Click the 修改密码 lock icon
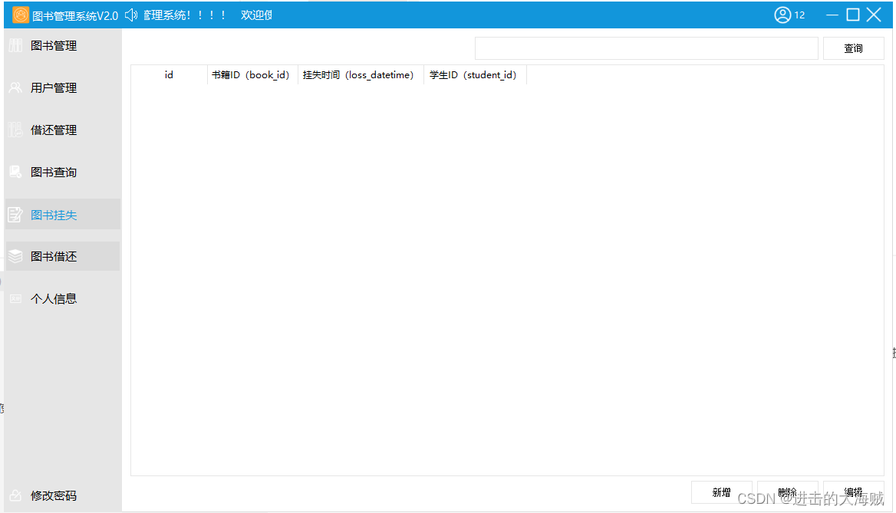The width and height of the screenshot is (896, 513). click(x=15, y=495)
